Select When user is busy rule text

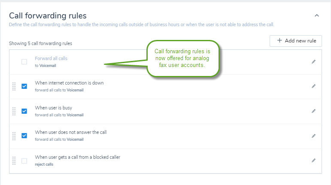pos(54,108)
